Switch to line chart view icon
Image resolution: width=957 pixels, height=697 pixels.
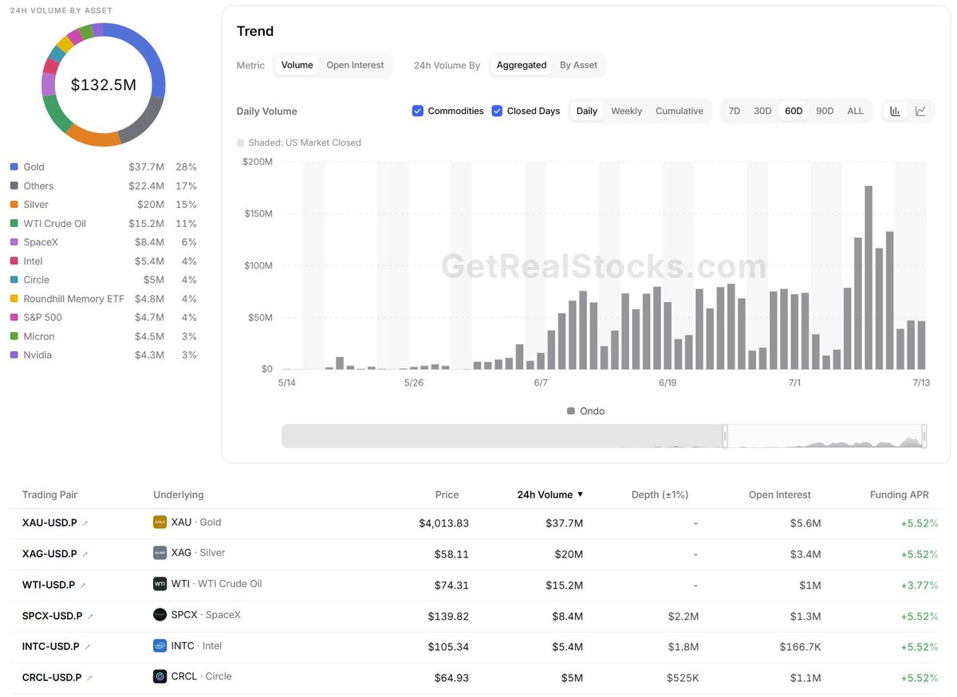point(920,111)
